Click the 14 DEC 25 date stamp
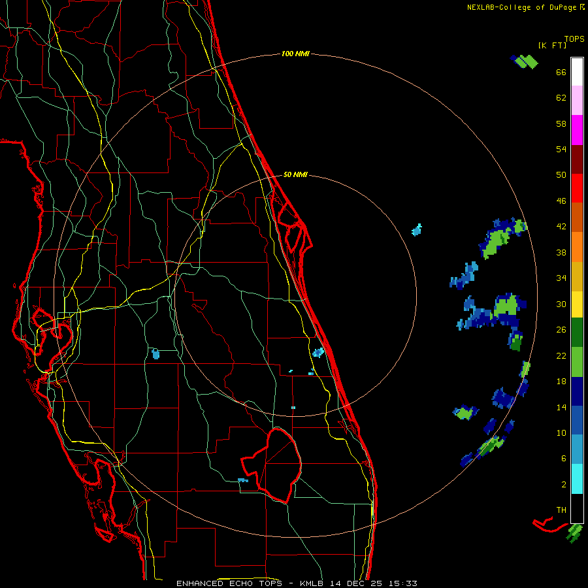The image size is (588, 588). (x=358, y=583)
